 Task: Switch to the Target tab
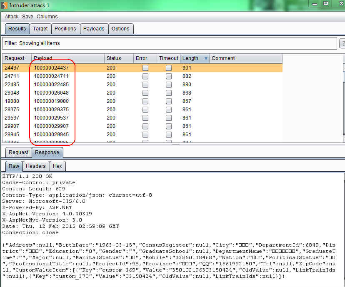click(40, 29)
